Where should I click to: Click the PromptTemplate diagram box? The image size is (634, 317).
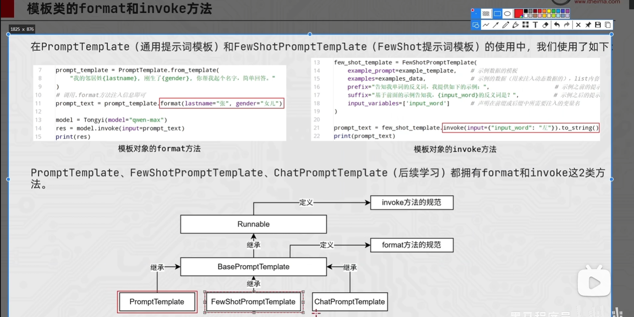point(157,302)
